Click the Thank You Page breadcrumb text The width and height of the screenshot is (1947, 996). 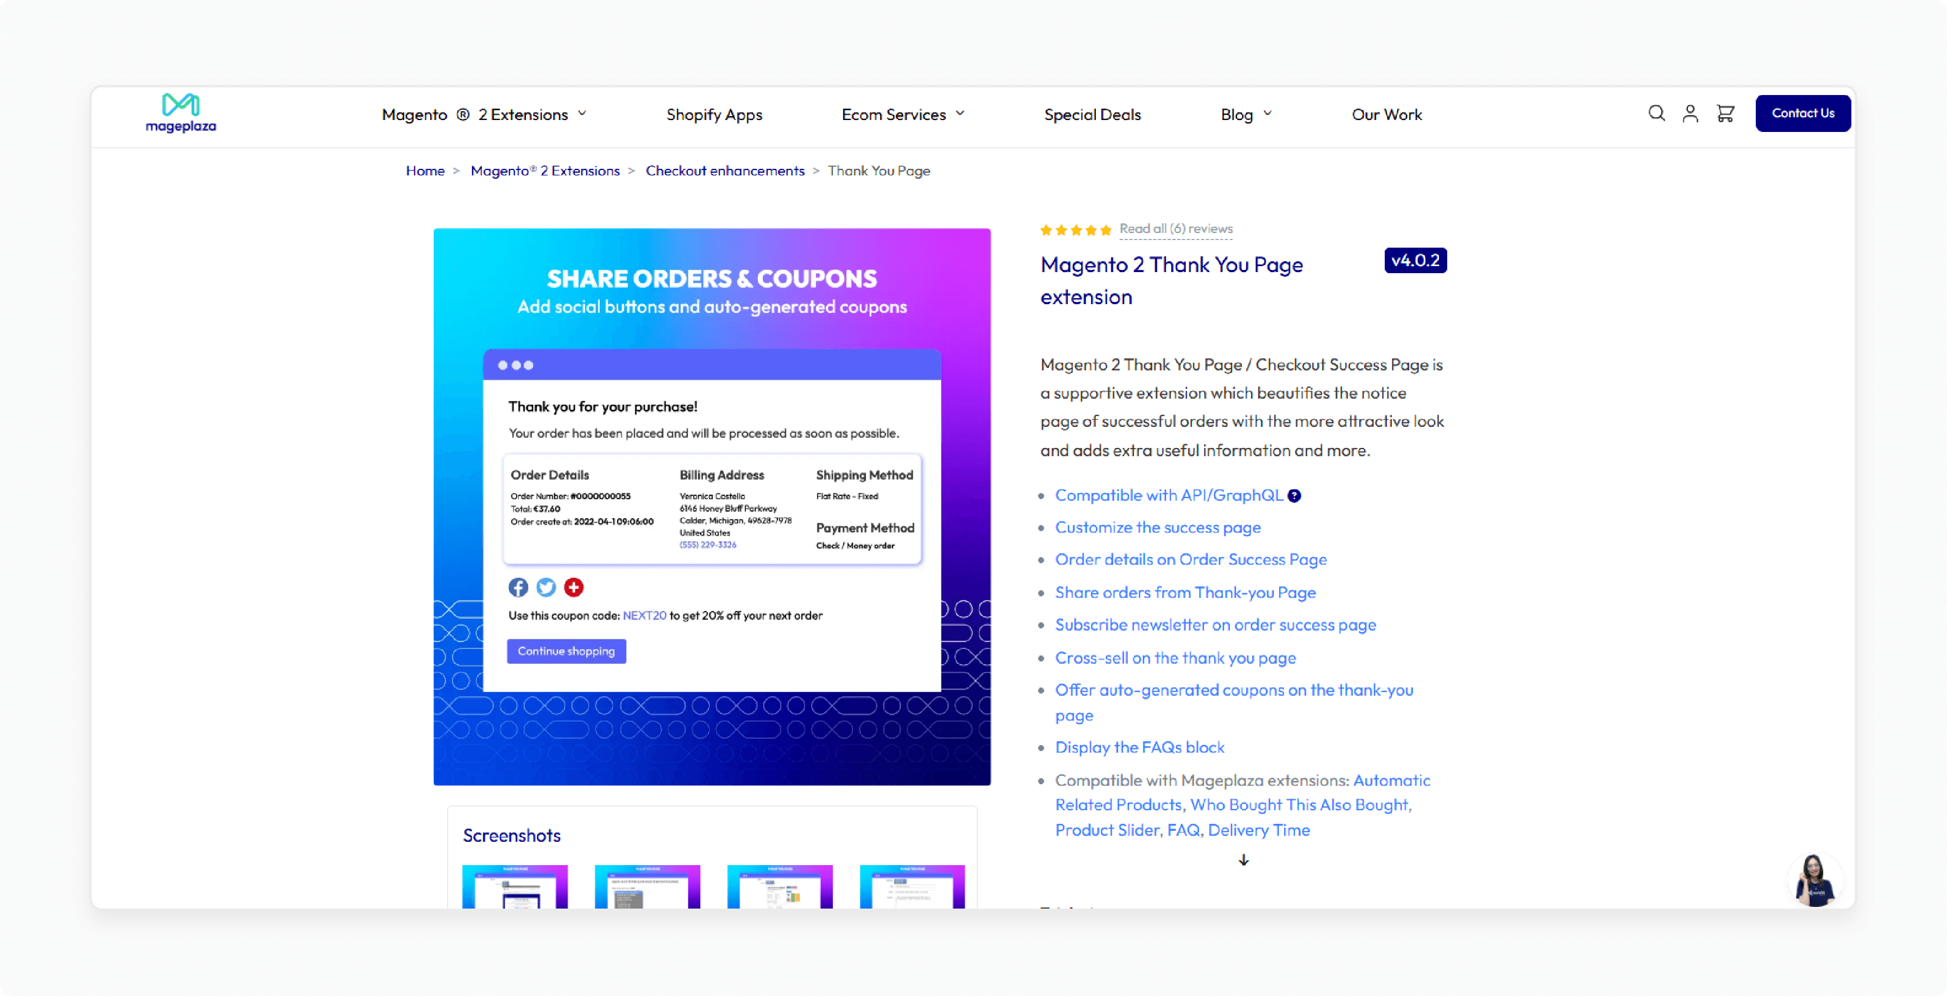[878, 171]
